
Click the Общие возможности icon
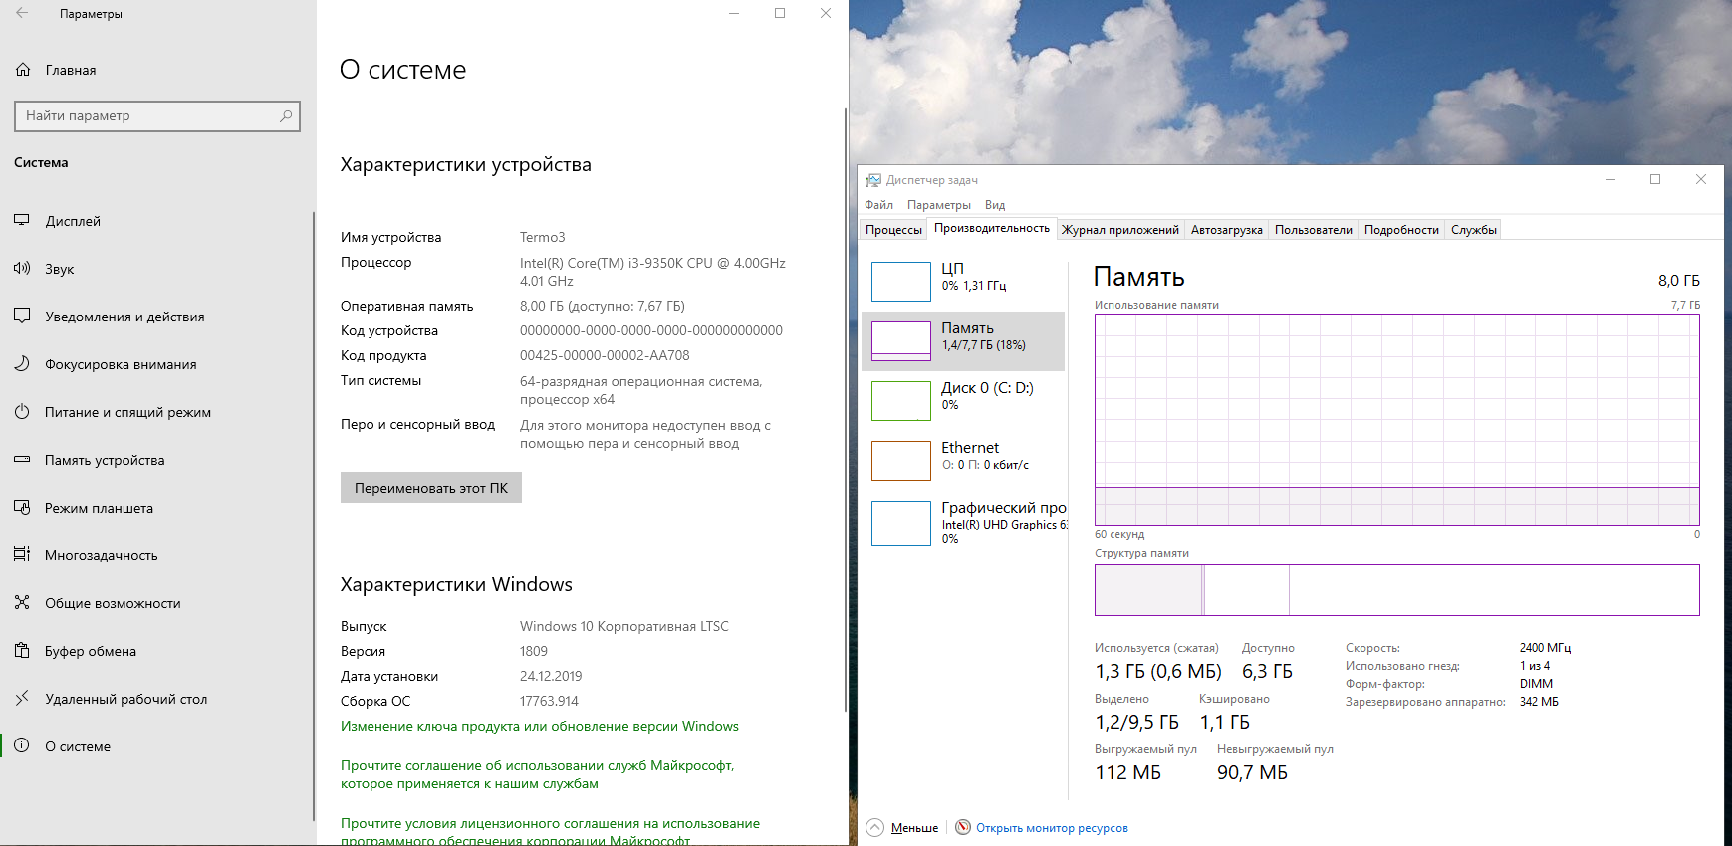[x=22, y=602]
